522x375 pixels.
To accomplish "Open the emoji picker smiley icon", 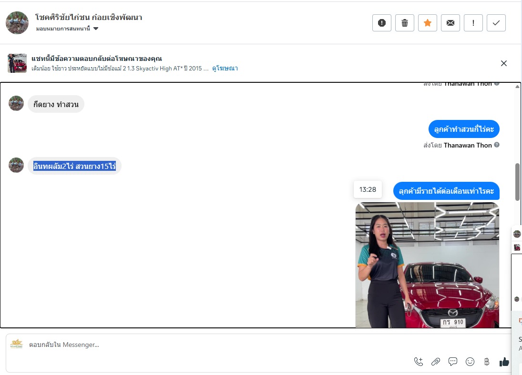I will point(470,362).
